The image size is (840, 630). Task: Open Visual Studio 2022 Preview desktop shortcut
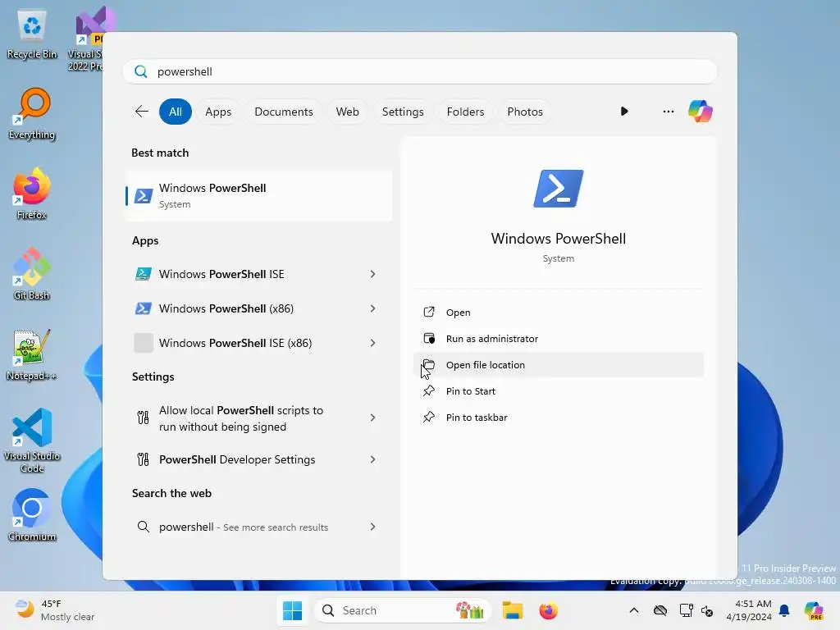click(89, 40)
